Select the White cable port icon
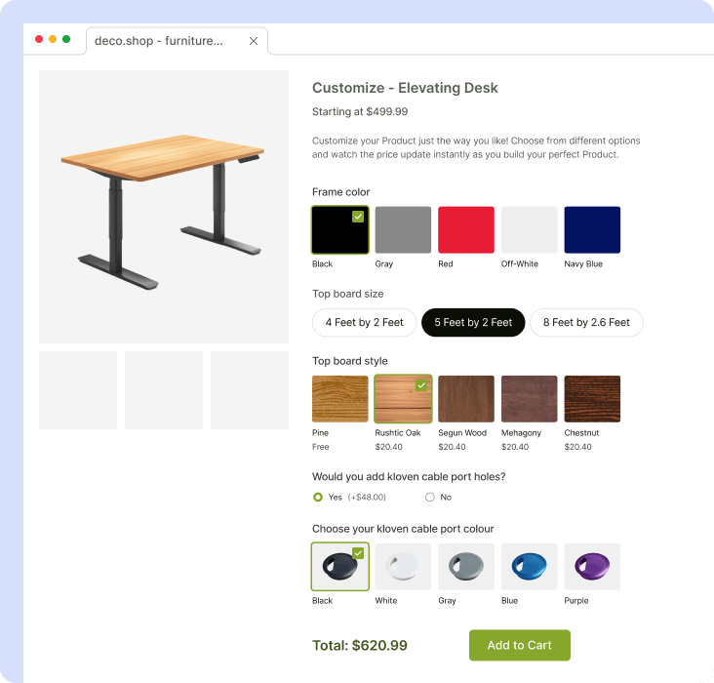714x683 pixels. coord(403,567)
